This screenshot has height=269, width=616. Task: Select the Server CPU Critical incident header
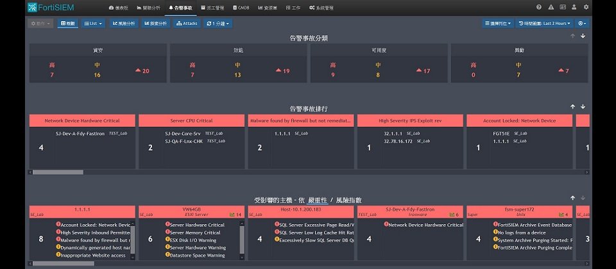coord(191,120)
